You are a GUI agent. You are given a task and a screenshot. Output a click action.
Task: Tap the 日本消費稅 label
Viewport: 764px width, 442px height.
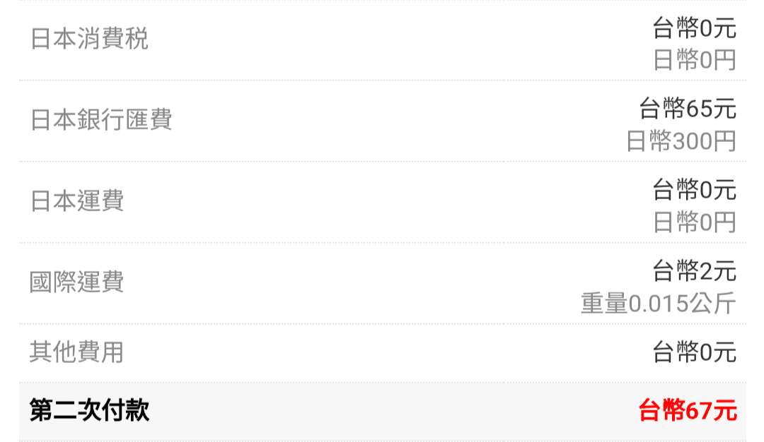click(89, 40)
